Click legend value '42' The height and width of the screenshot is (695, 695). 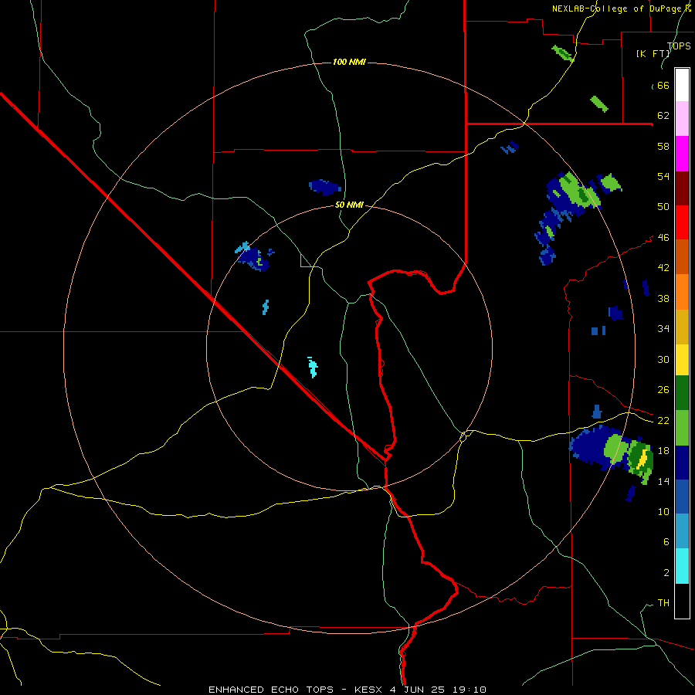point(663,268)
